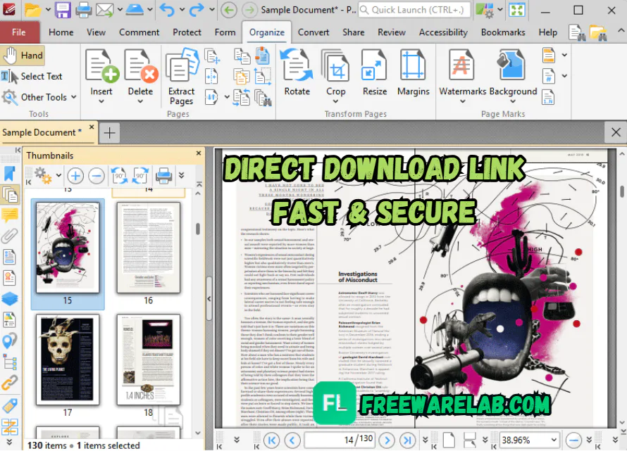The image size is (627, 451).
Task: Switch to the Comment ribbon tab
Action: click(139, 32)
